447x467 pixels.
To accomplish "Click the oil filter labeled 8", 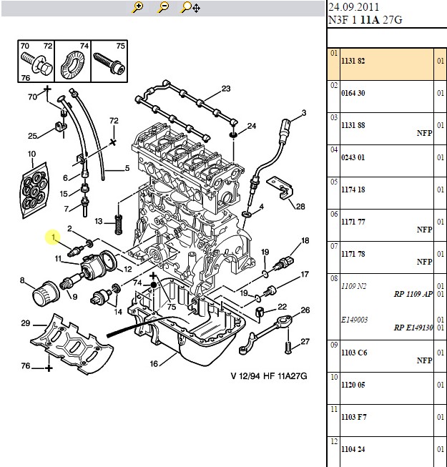I will [46, 294].
